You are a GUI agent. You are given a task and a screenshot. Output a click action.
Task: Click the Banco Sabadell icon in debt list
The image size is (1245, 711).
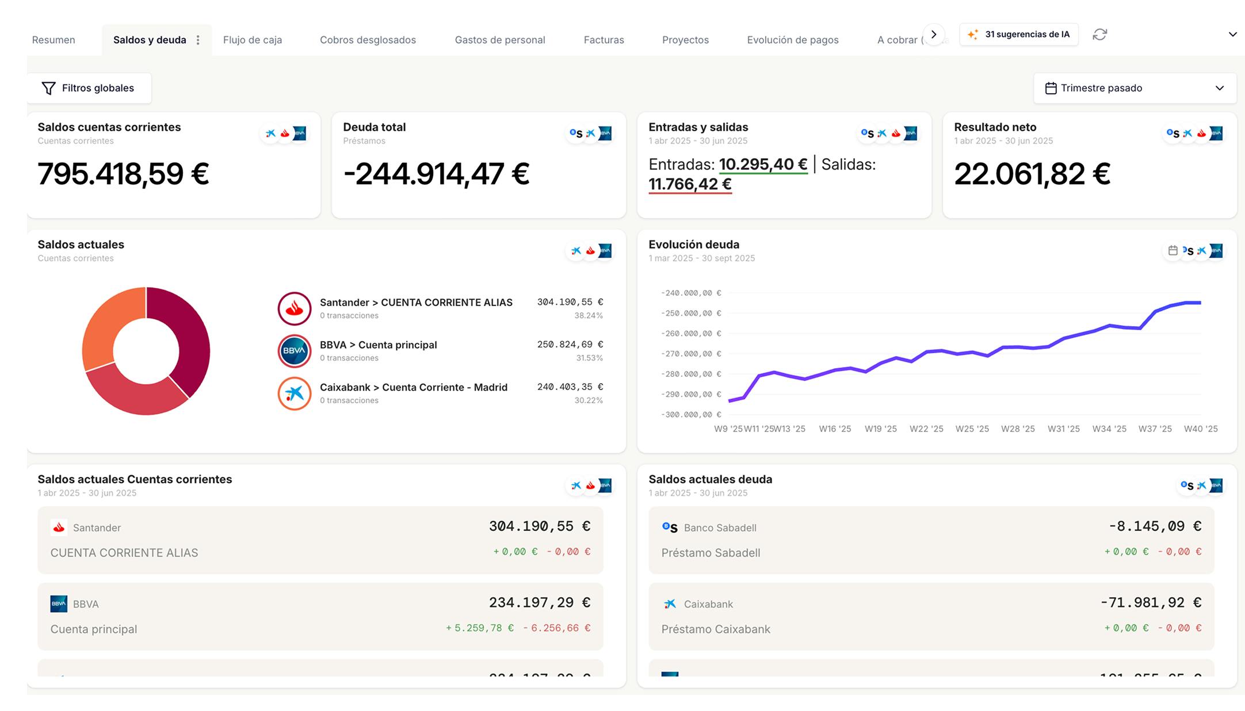(x=670, y=527)
